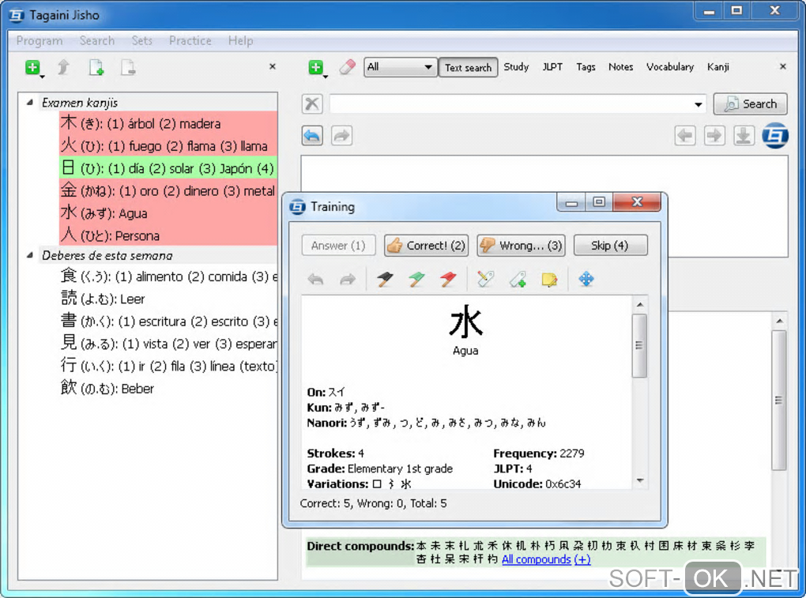This screenshot has width=806, height=598.
Task: Select the 食 alimento comida entry
Action: click(x=168, y=276)
